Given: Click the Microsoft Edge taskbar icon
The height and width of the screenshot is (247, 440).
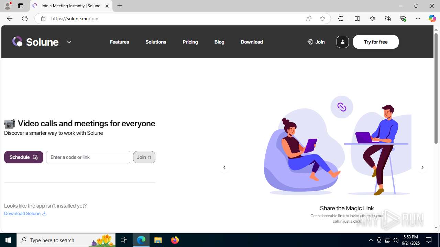Looking at the screenshot, I should coord(141,240).
